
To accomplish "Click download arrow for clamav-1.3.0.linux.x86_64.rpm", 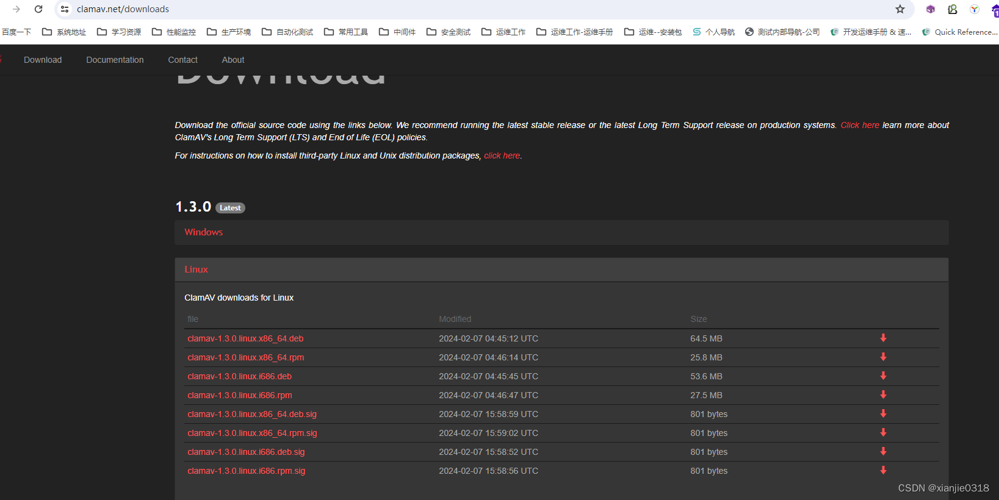I will (x=883, y=357).
